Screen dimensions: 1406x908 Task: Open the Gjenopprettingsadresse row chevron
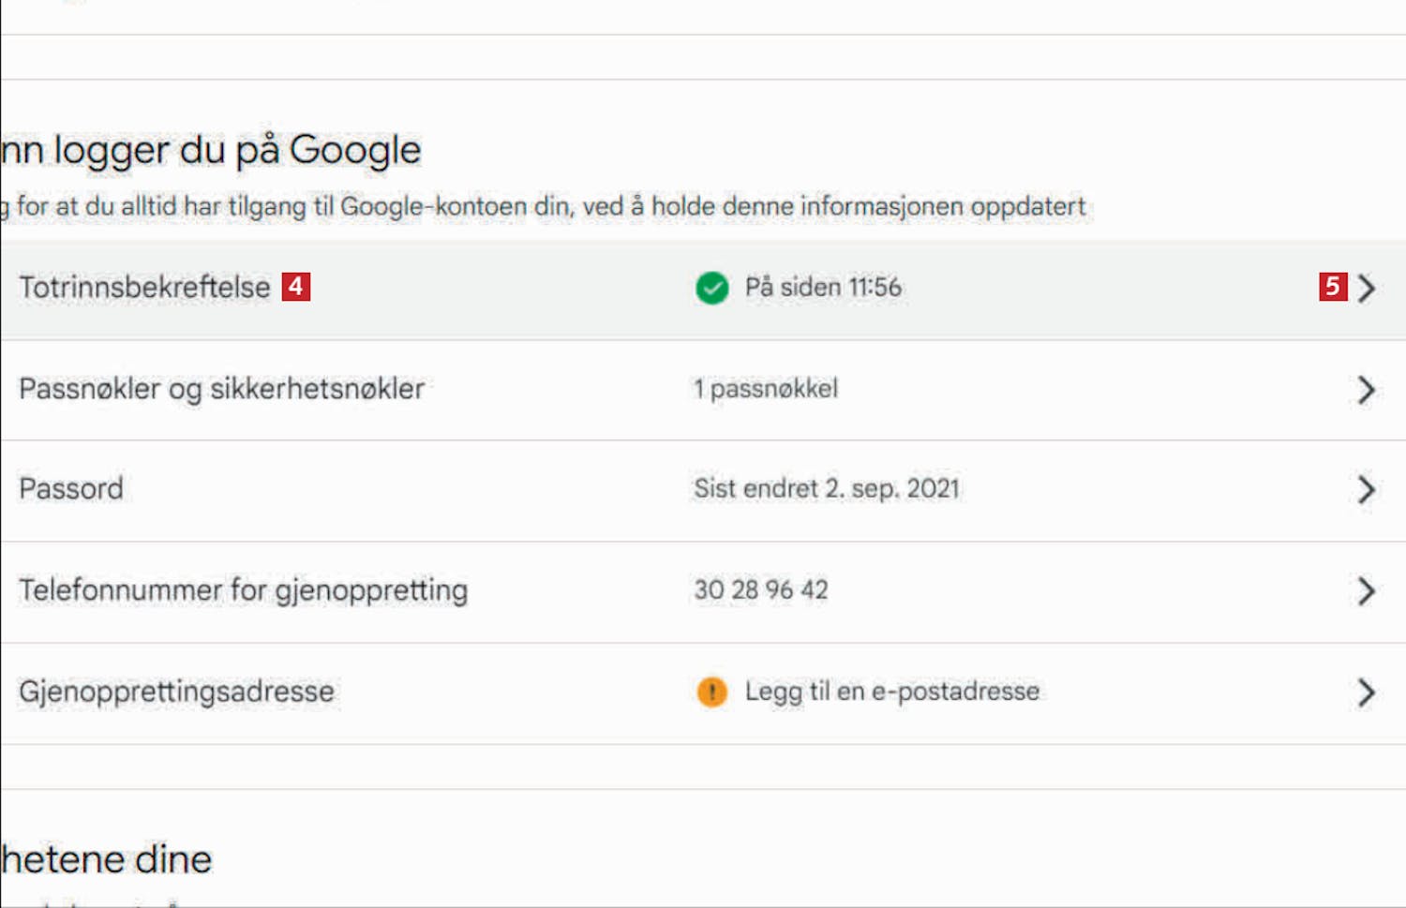(1367, 692)
